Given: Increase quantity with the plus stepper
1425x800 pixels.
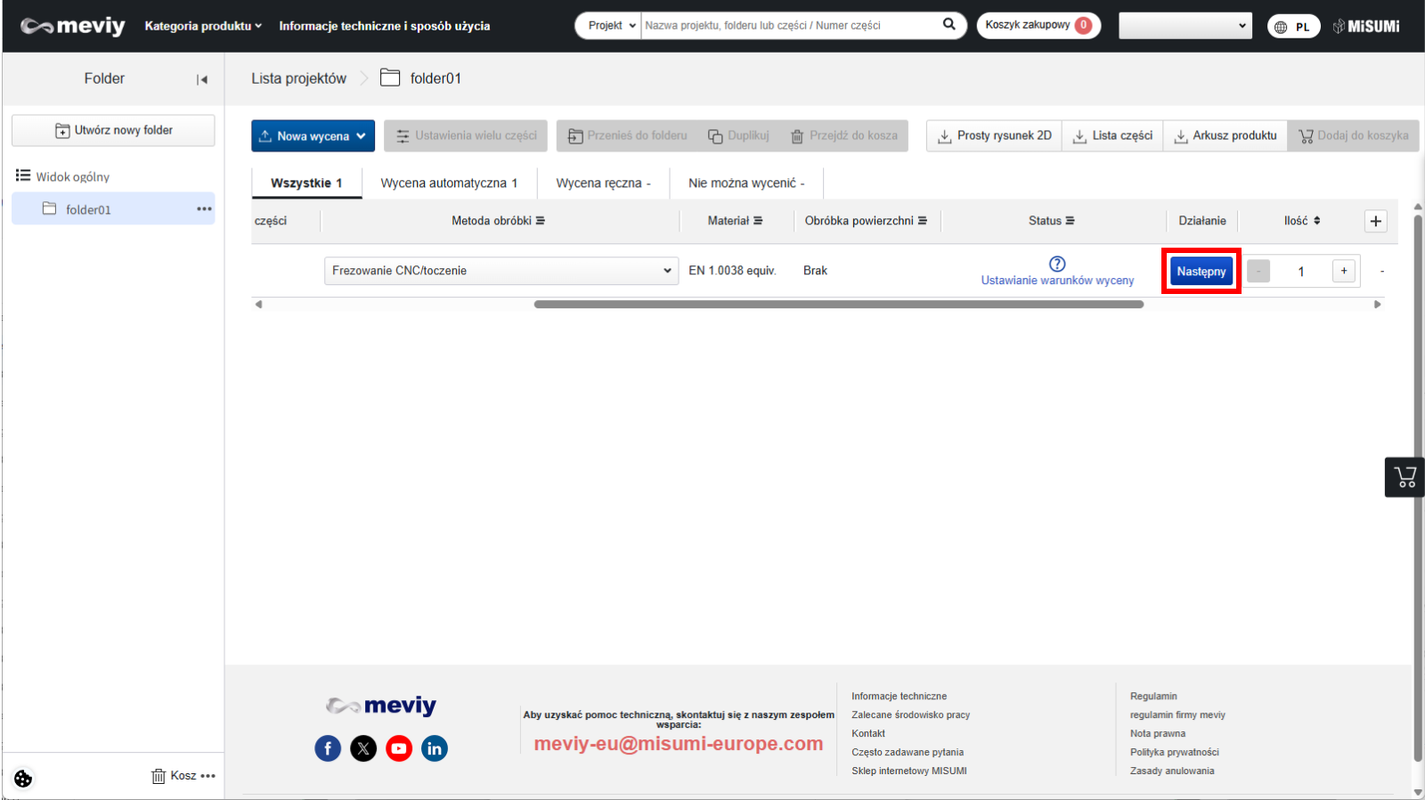Looking at the screenshot, I should coord(1343,271).
